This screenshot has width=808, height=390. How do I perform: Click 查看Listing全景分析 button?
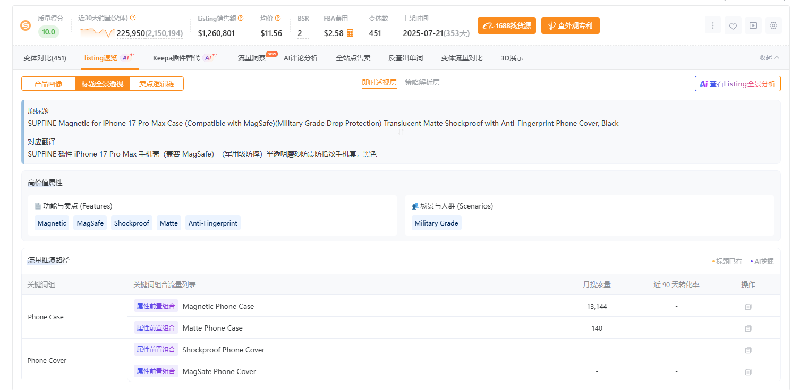(738, 84)
